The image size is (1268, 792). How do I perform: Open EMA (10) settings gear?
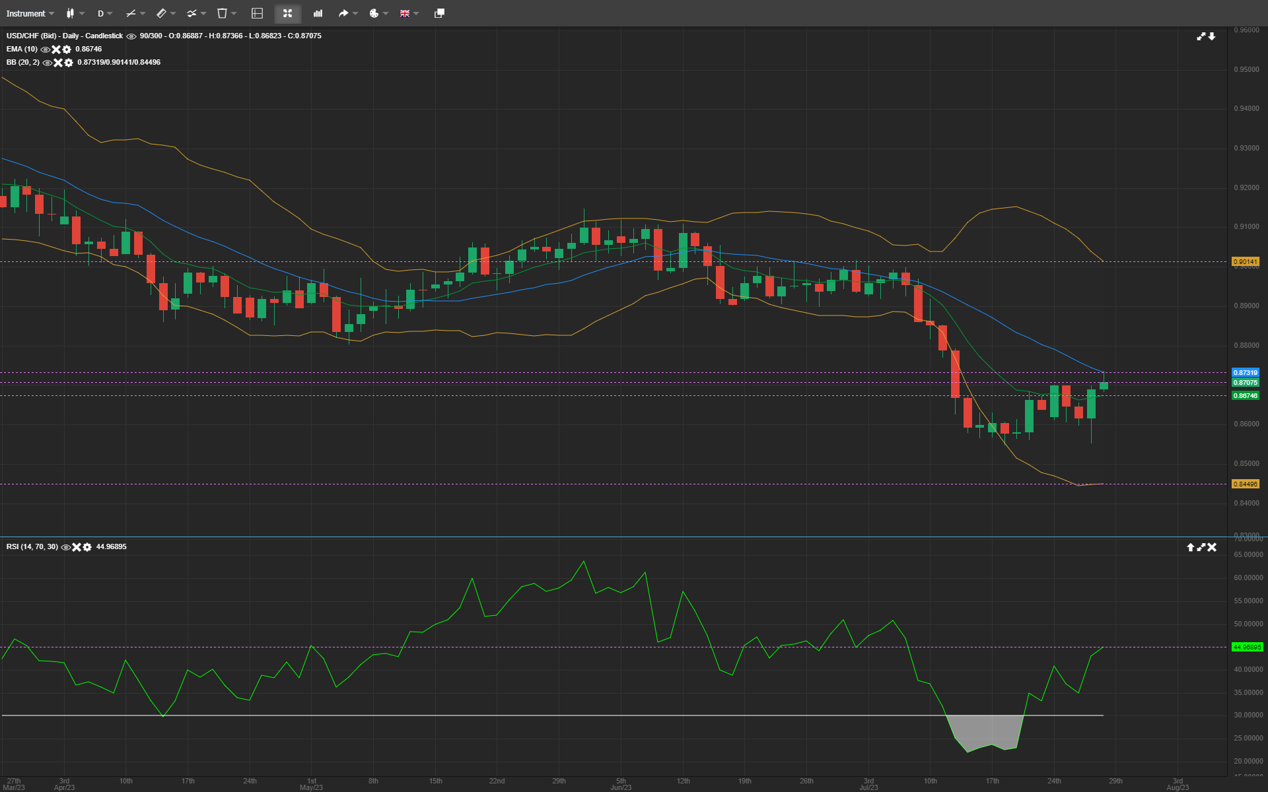67,49
